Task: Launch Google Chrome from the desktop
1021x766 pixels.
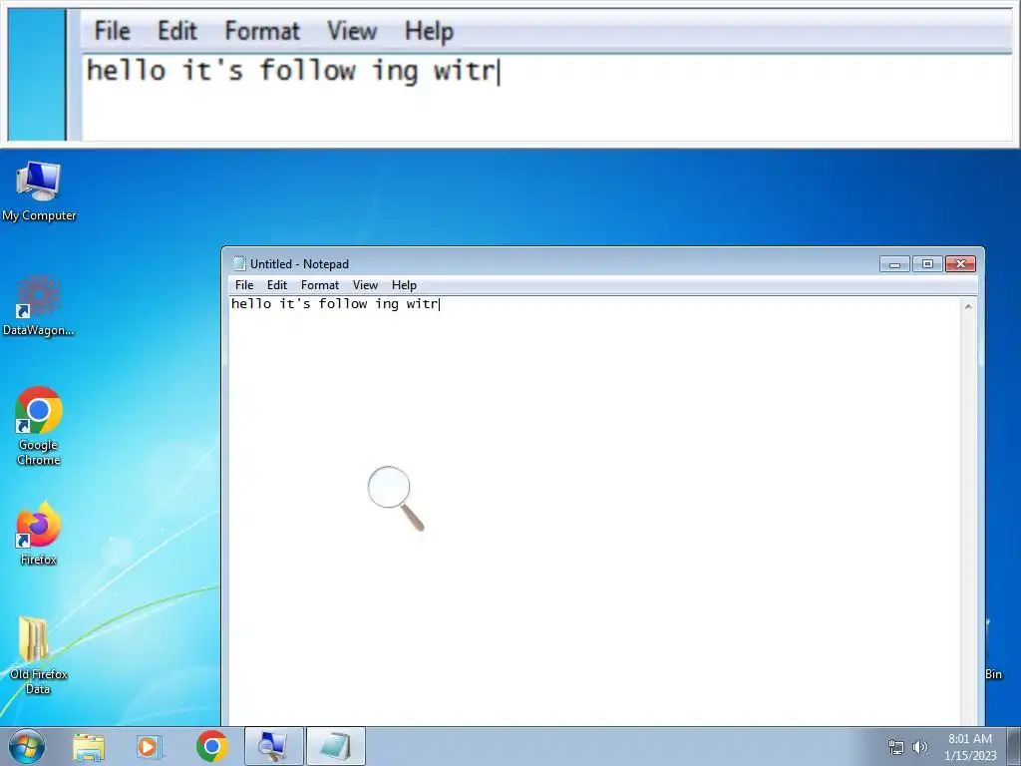Action: [x=39, y=426]
